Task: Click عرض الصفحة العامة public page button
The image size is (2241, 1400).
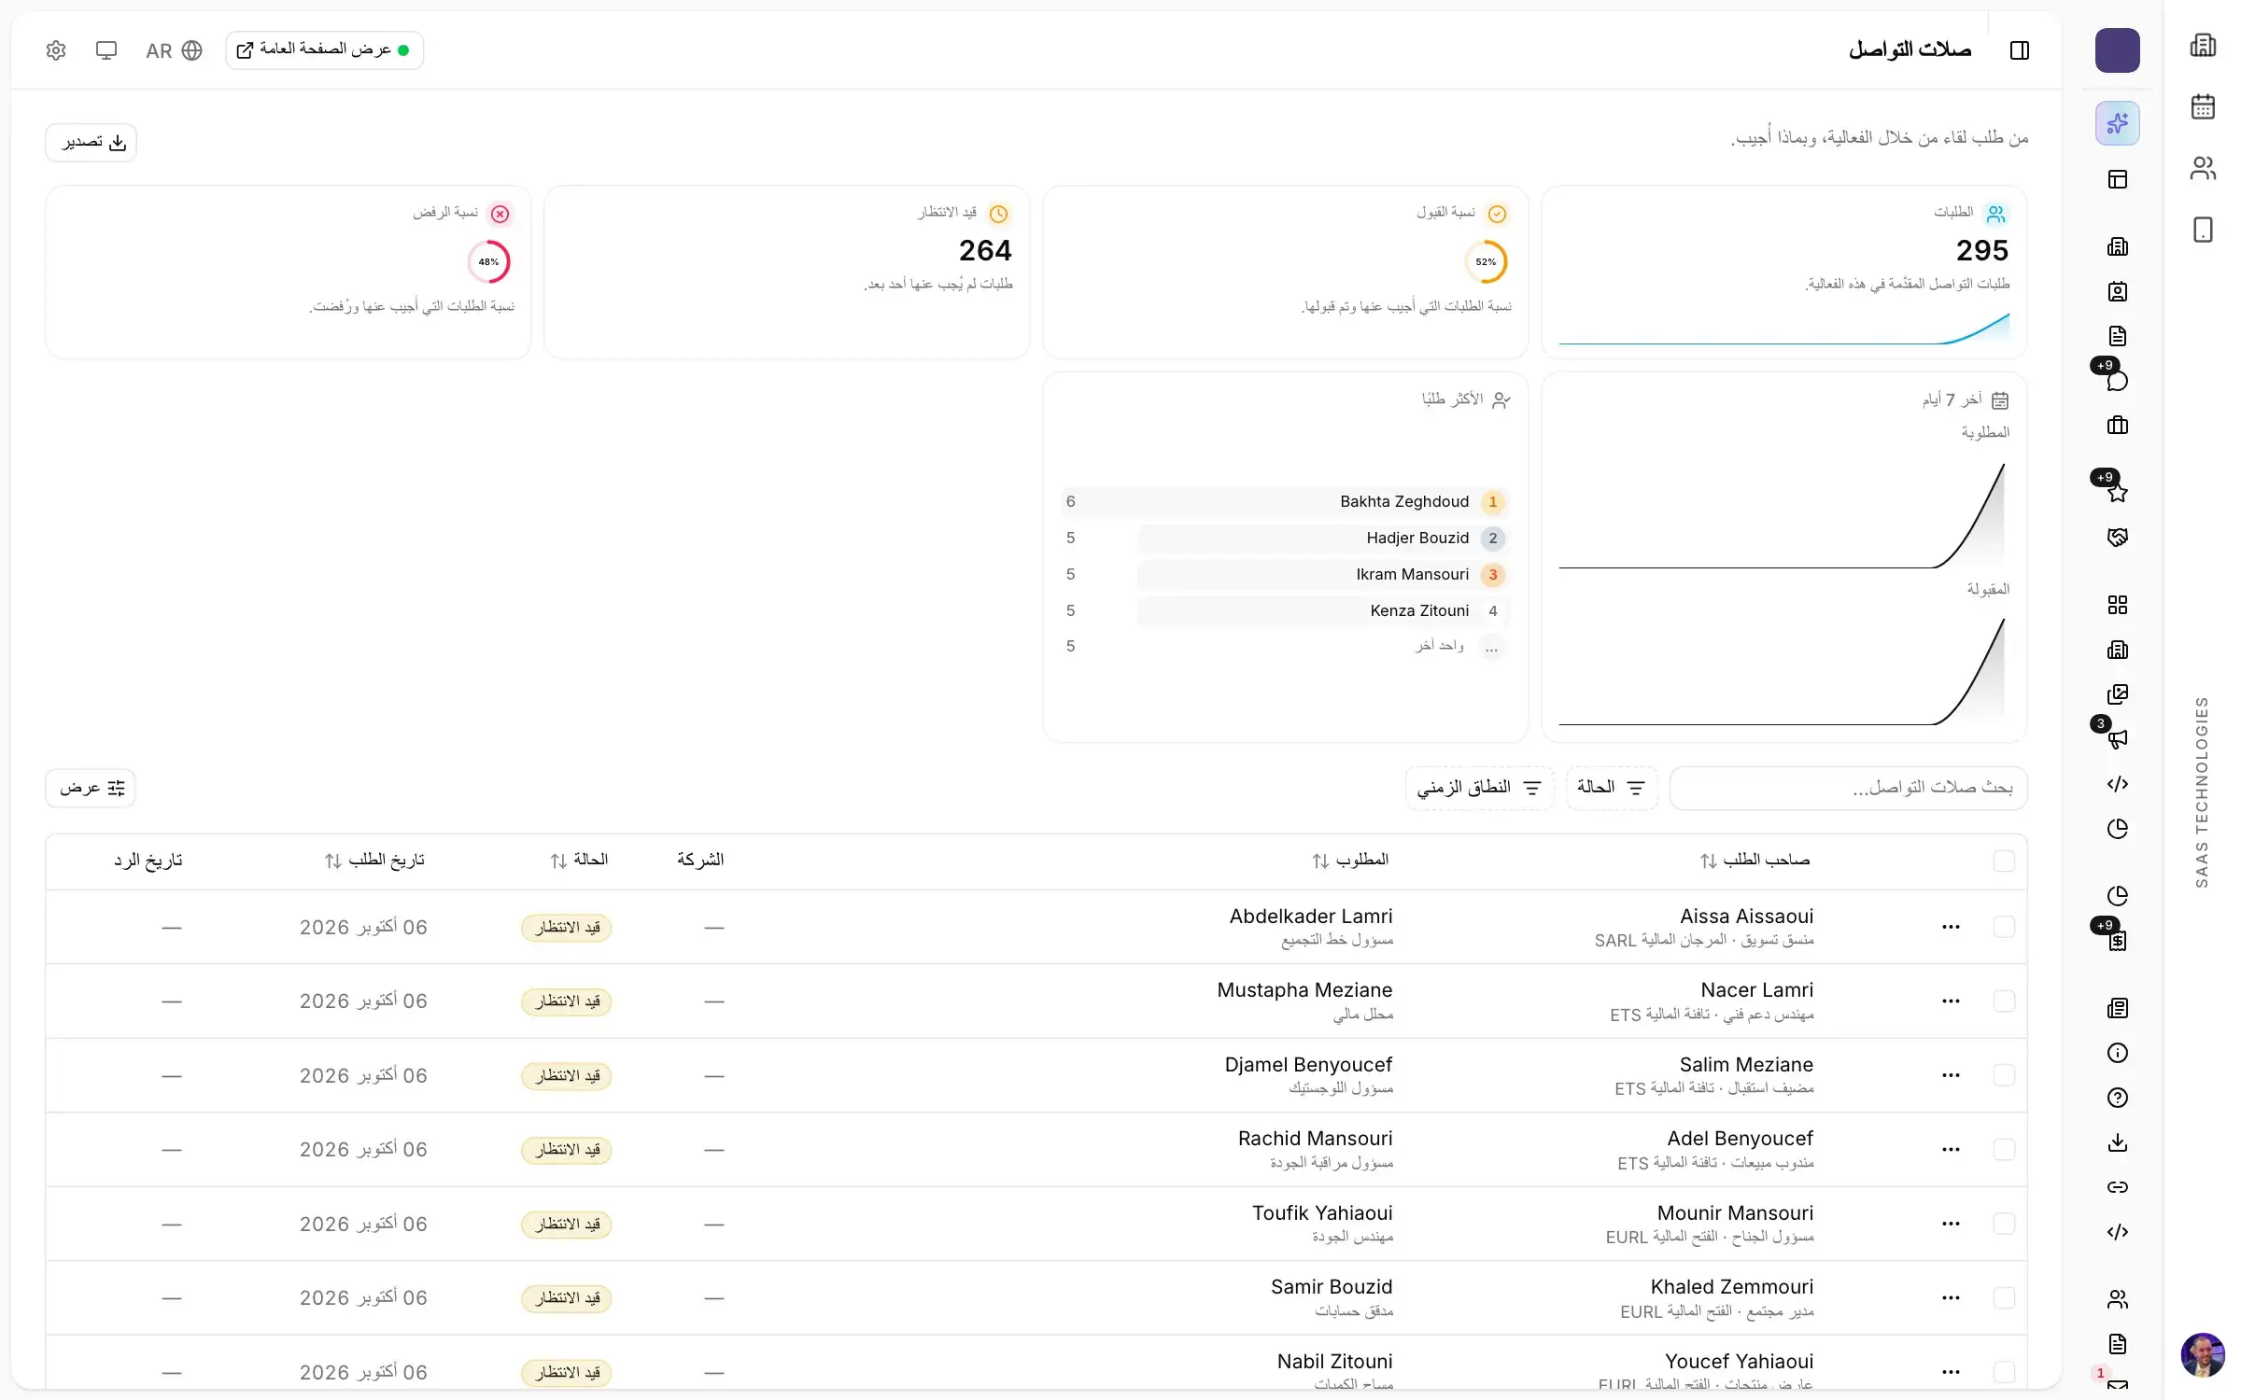Action: pyautogui.click(x=324, y=50)
